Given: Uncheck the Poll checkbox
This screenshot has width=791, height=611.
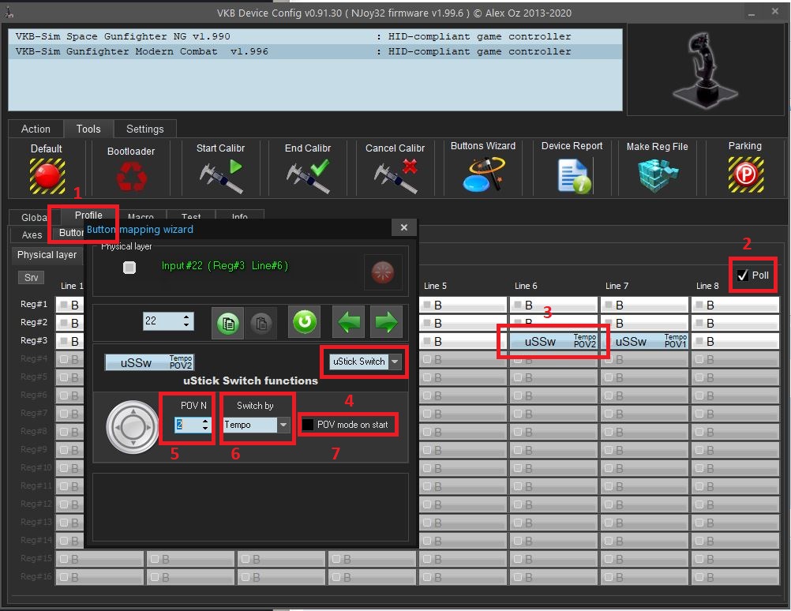Looking at the screenshot, I should (743, 276).
